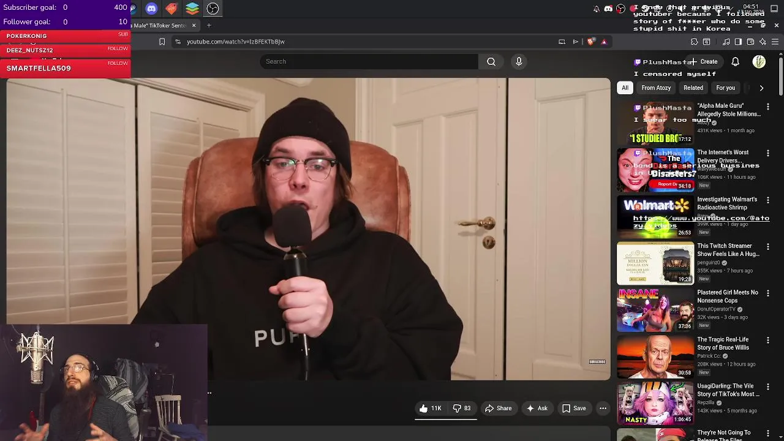Open the penguinz0 channel name
The image size is (784, 441).
pos(709,263)
